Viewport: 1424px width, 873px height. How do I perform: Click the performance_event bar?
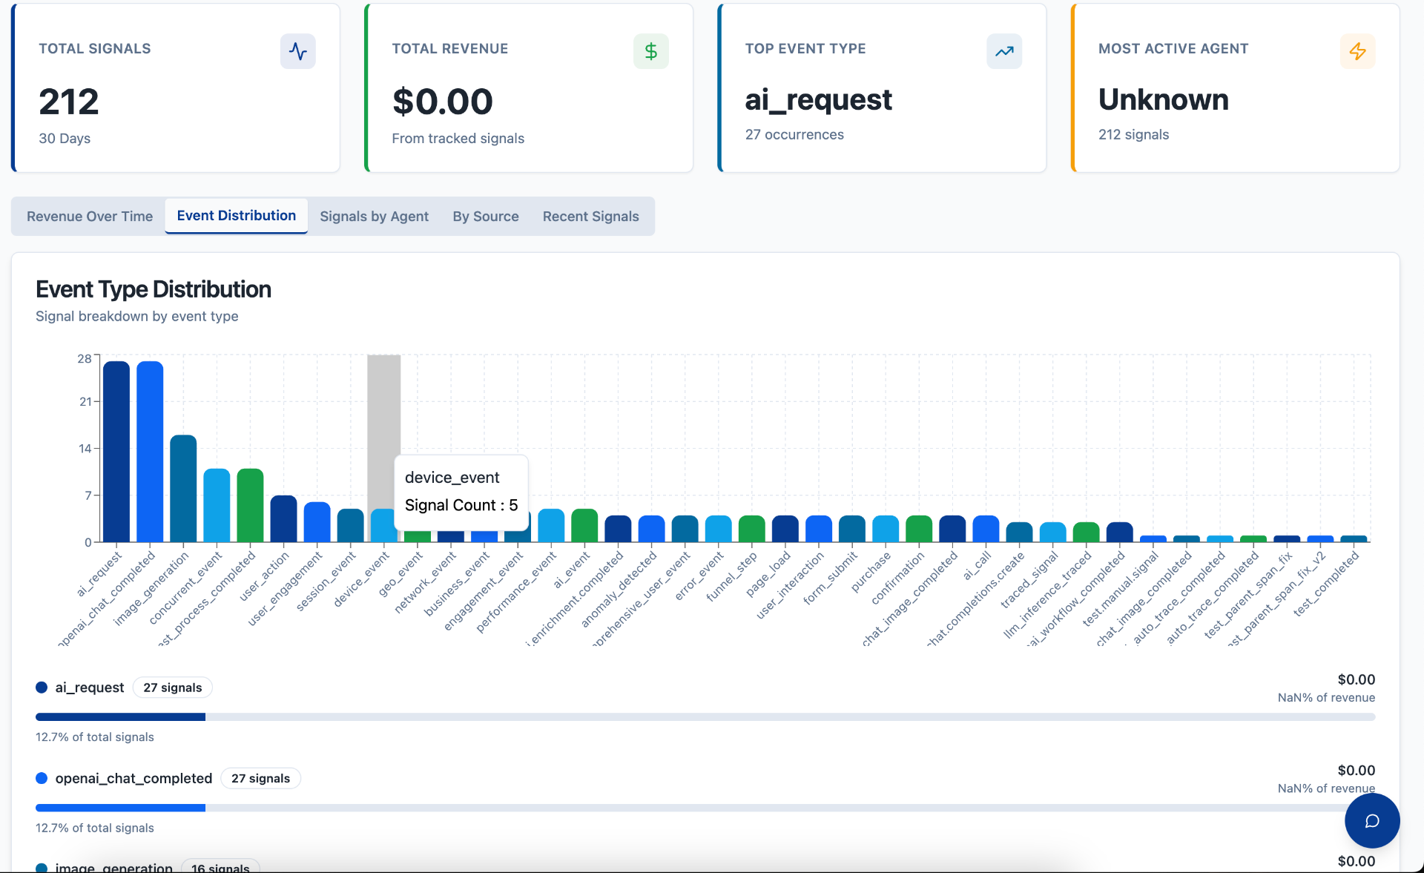(551, 525)
